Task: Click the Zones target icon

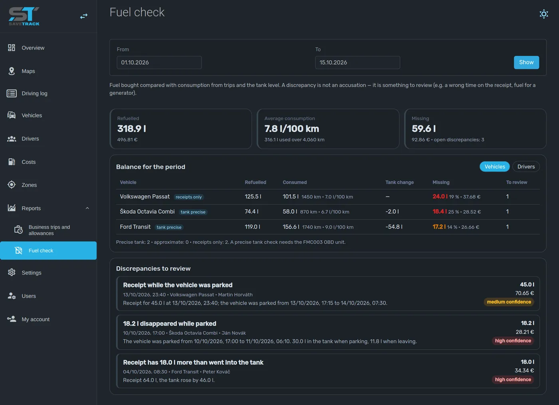Action: pyautogui.click(x=12, y=185)
